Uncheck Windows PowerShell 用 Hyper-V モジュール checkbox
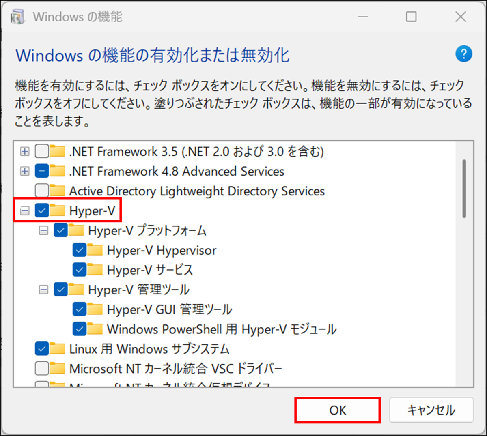Image resolution: width=487 pixels, height=436 pixels. tap(80, 329)
